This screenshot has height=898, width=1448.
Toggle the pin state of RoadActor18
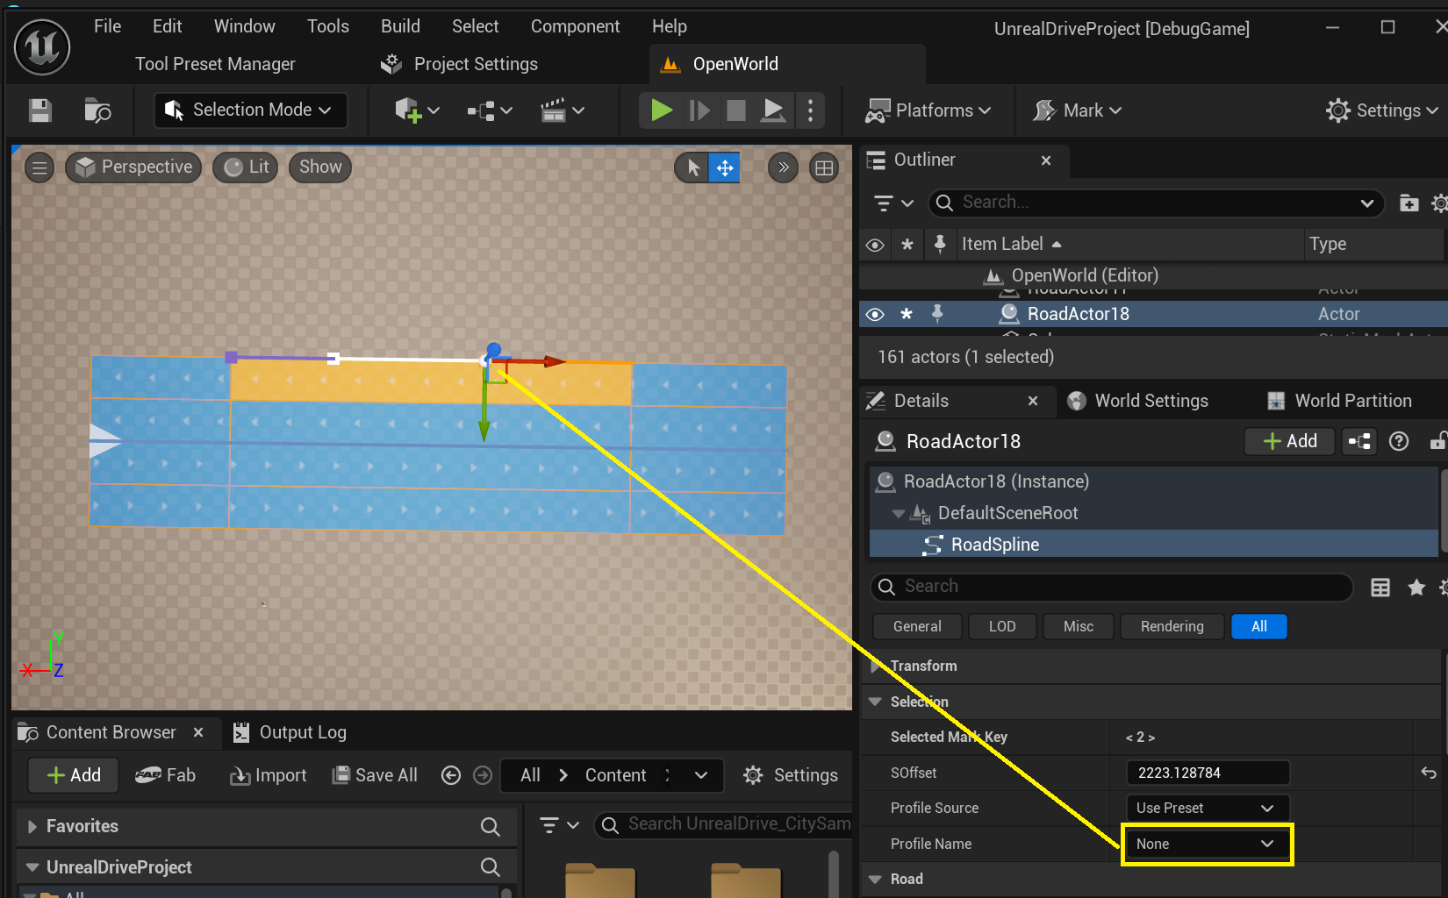tap(937, 313)
